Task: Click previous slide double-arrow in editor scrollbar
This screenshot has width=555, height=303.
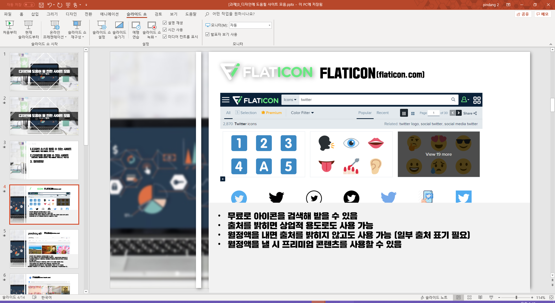Action: click(552, 280)
